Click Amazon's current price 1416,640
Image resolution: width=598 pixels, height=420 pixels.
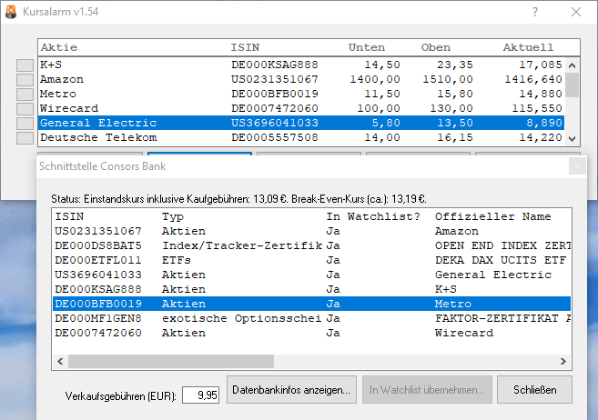pos(533,79)
